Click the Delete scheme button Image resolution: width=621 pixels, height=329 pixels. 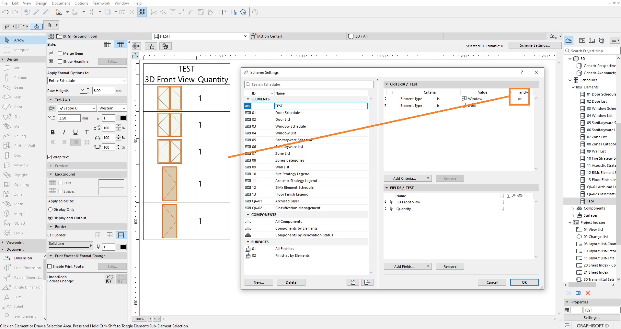tap(291, 282)
